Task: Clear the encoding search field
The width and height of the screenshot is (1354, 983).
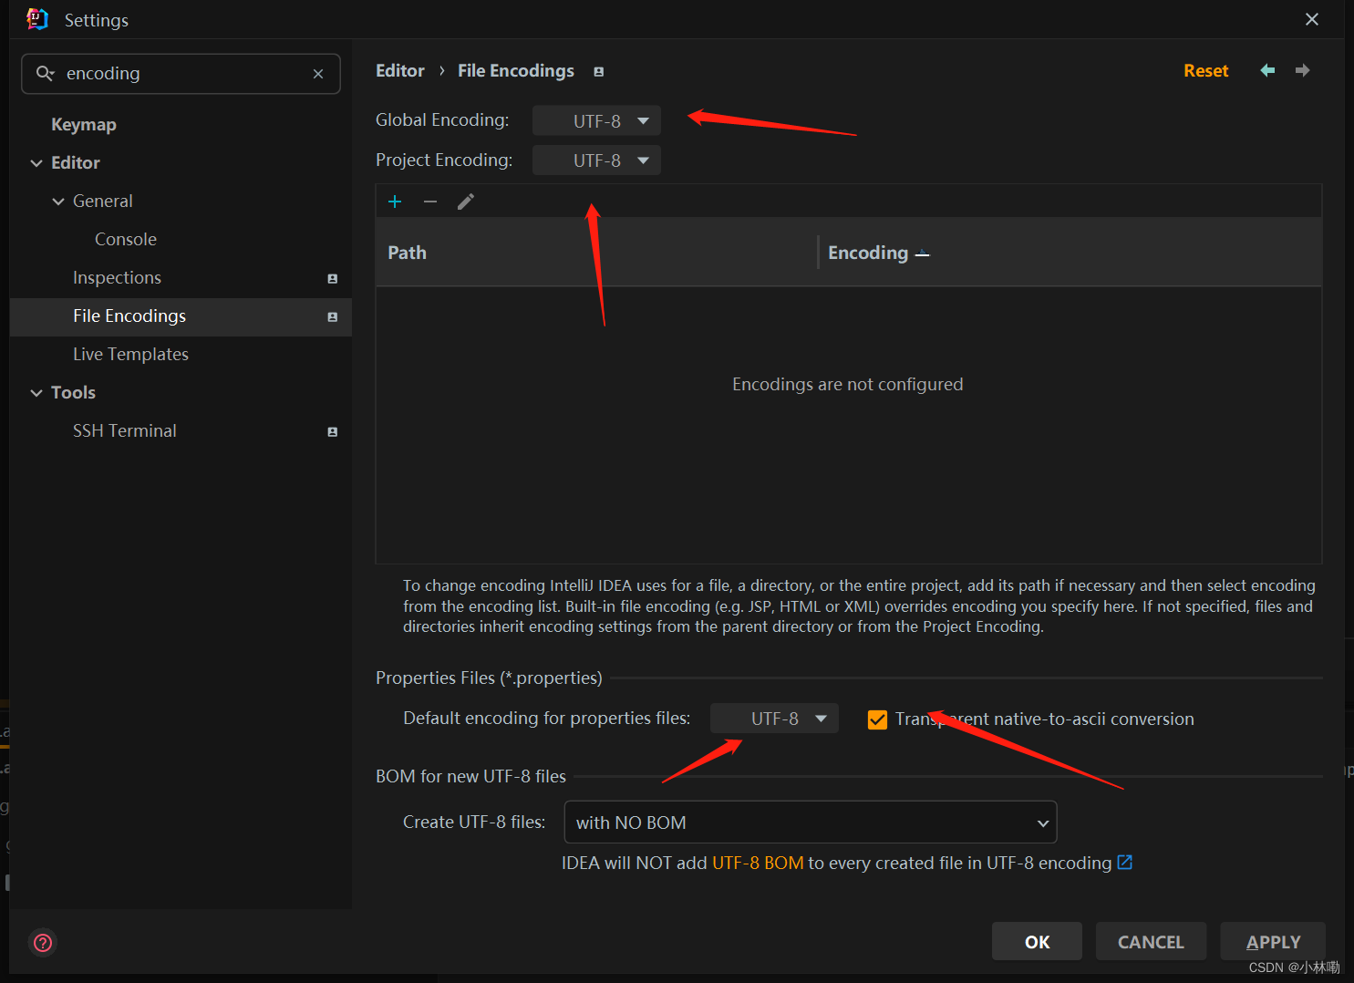Action: (318, 74)
